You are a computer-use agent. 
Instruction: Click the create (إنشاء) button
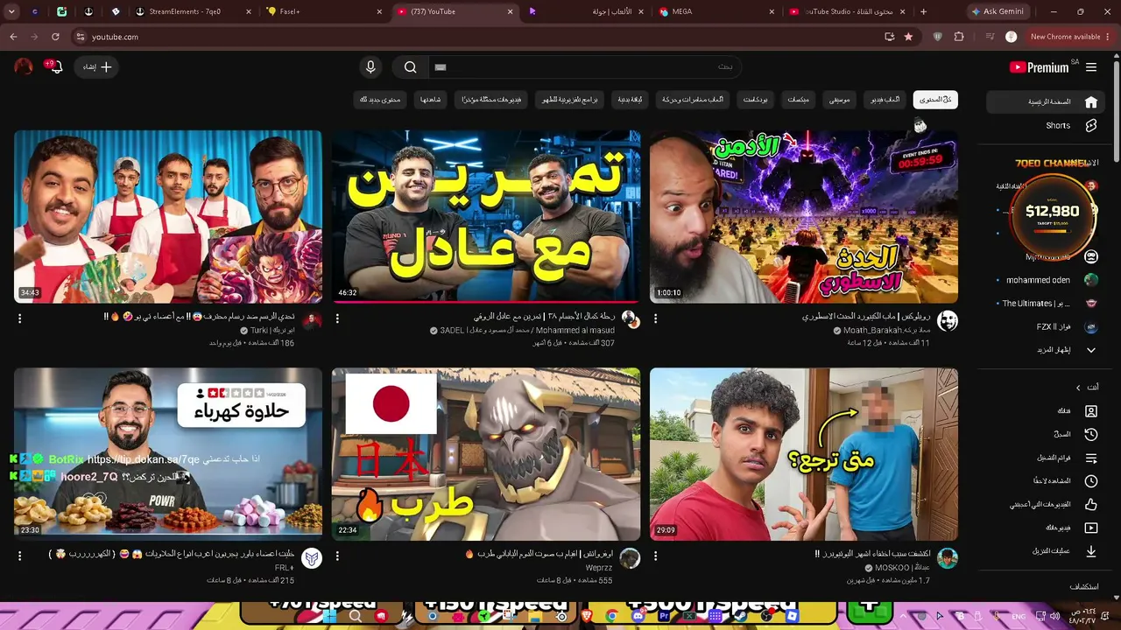pyautogui.click(x=96, y=66)
